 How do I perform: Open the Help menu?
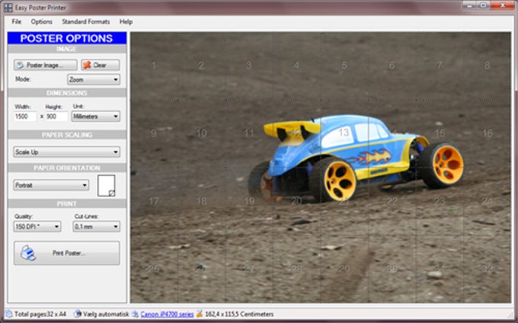pos(126,22)
